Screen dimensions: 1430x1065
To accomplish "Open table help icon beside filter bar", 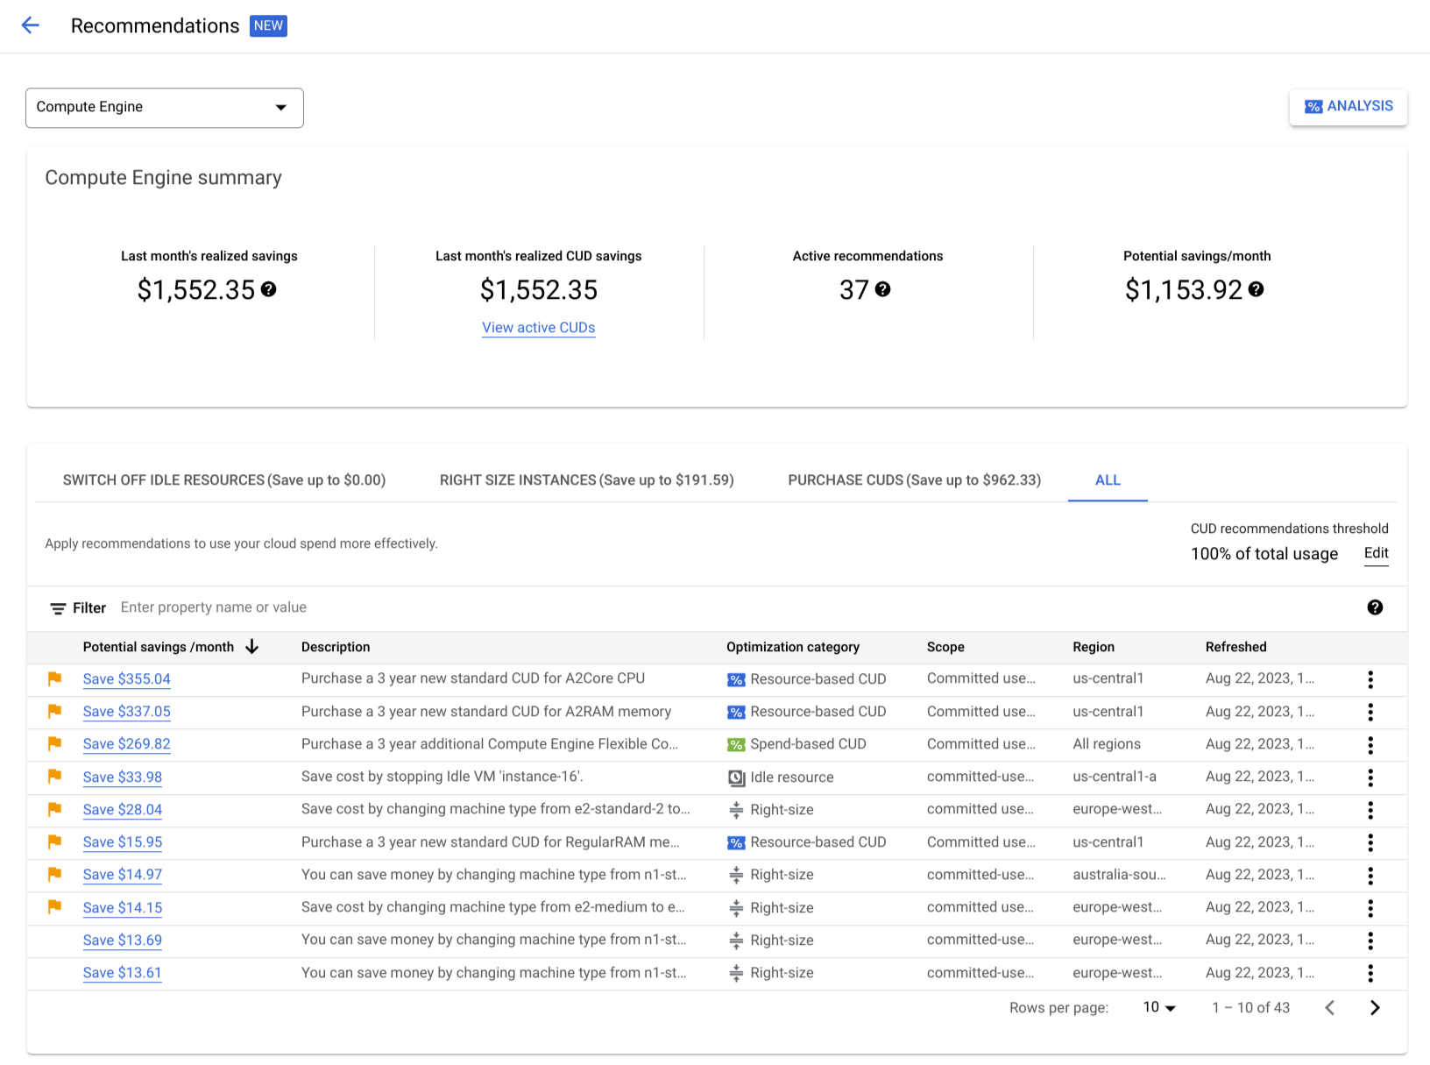I will pyautogui.click(x=1375, y=607).
